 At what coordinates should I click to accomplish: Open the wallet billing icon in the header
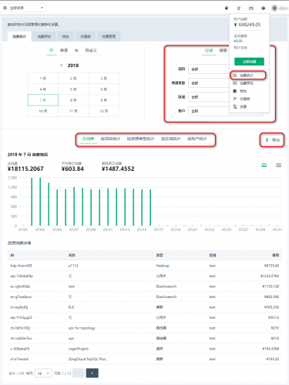[x=251, y=8]
